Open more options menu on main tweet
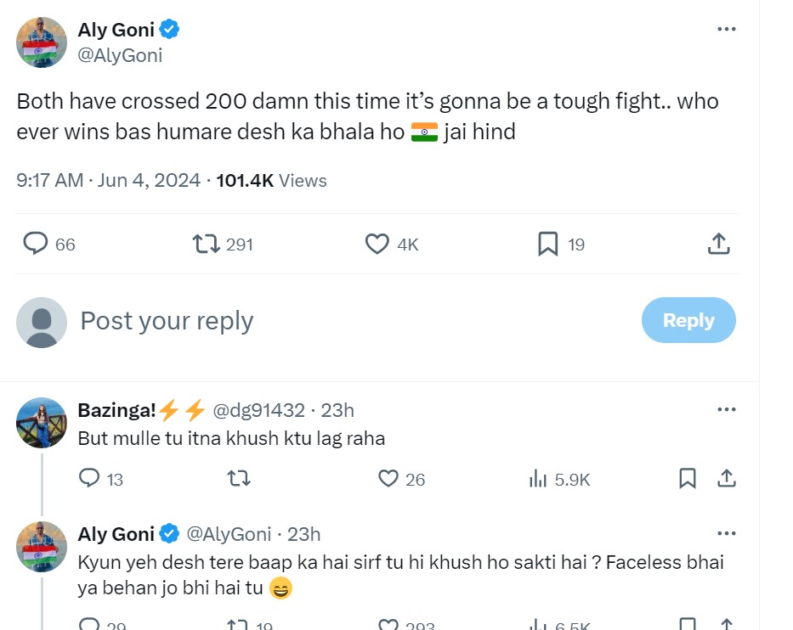 [726, 29]
